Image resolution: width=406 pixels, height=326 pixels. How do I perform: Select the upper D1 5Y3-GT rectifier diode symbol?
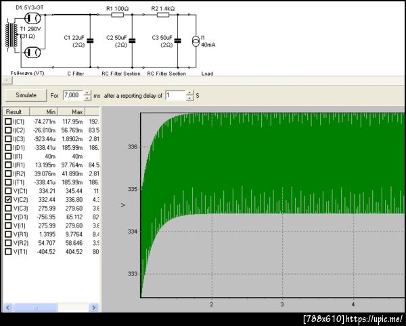coord(32,18)
